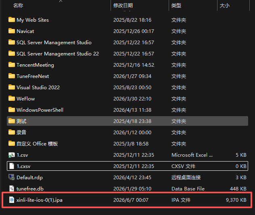Click the TuneFreeNext folder icon
Viewport: 255px width, 215px height.
pyautogui.click(x=12, y=76)
